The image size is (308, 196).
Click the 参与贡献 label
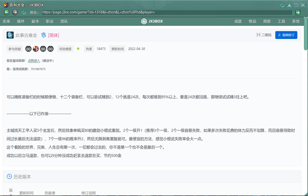pyautogui.click(x=15, y=49)
